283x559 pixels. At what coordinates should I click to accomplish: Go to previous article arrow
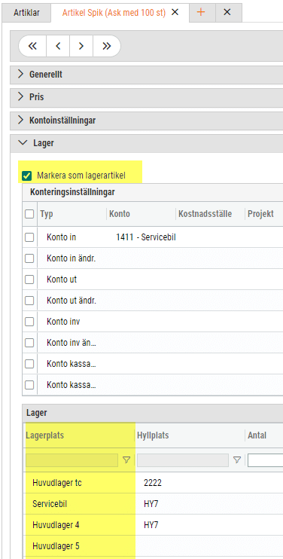coord(58,46)
